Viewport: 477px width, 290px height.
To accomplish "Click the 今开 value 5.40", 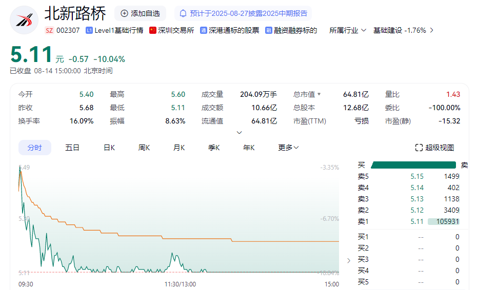I will (x=86, y=94).
